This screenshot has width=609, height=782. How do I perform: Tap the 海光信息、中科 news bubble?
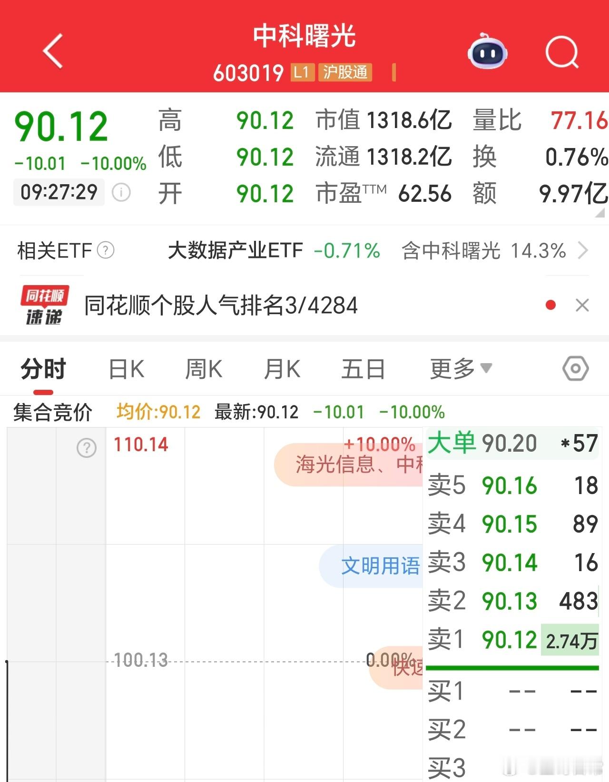click(348, 465)
